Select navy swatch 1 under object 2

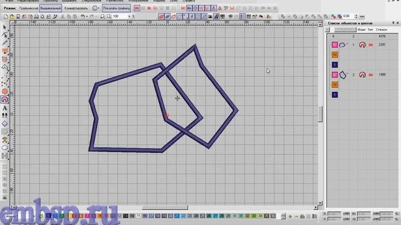tap(335, 95)
